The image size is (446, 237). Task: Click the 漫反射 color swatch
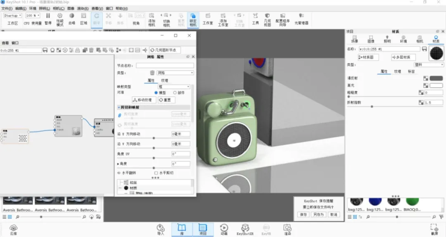436,78
